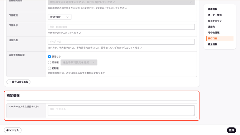Click the 送金手数料設定 row label
Screen dimensions: 240x135
(x=16, y=55)
